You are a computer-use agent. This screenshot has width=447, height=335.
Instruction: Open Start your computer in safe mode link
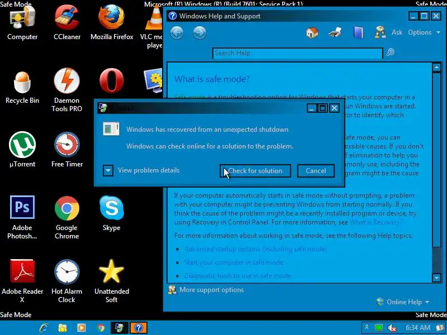(x=234, y=262)
